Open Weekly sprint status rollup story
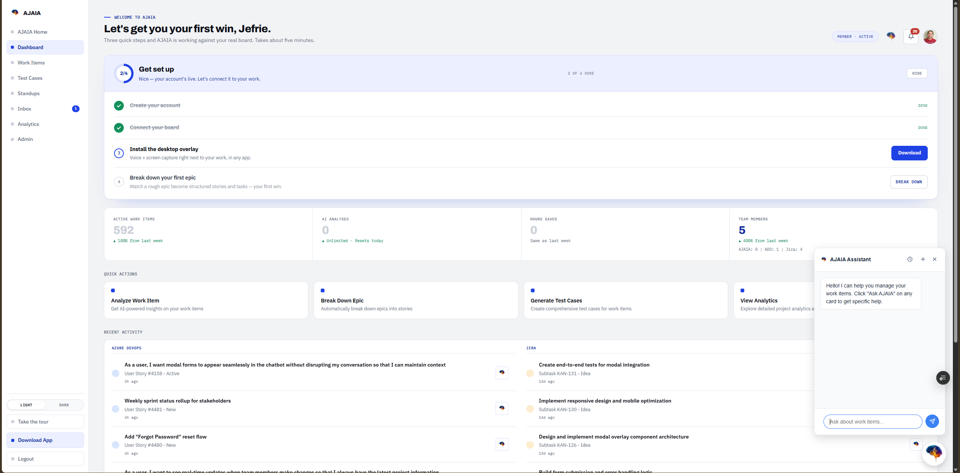 point(177,401)
